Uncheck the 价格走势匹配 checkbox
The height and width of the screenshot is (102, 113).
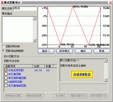point(6,70)
